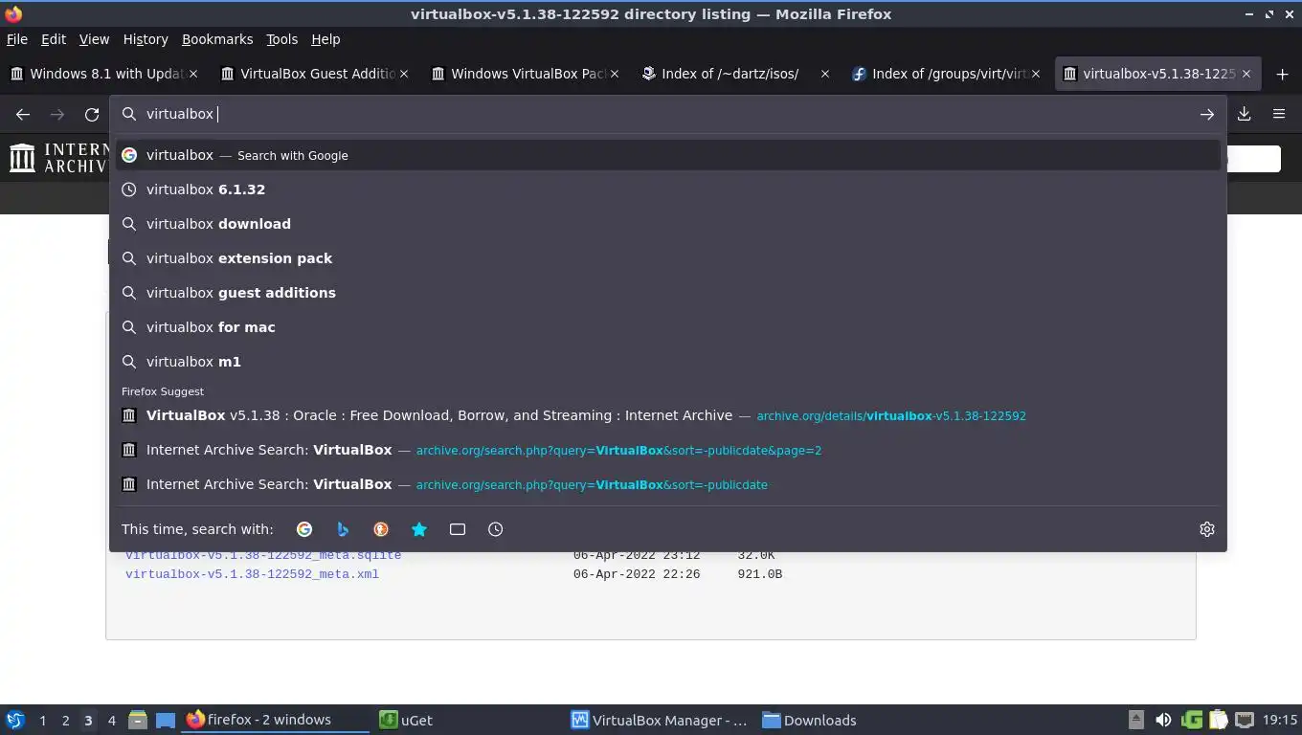This screenshot has height=735, width=1302.
Task: Open Internet Archive Search suggestion ending in -publicdate
Action: point(668,484)
